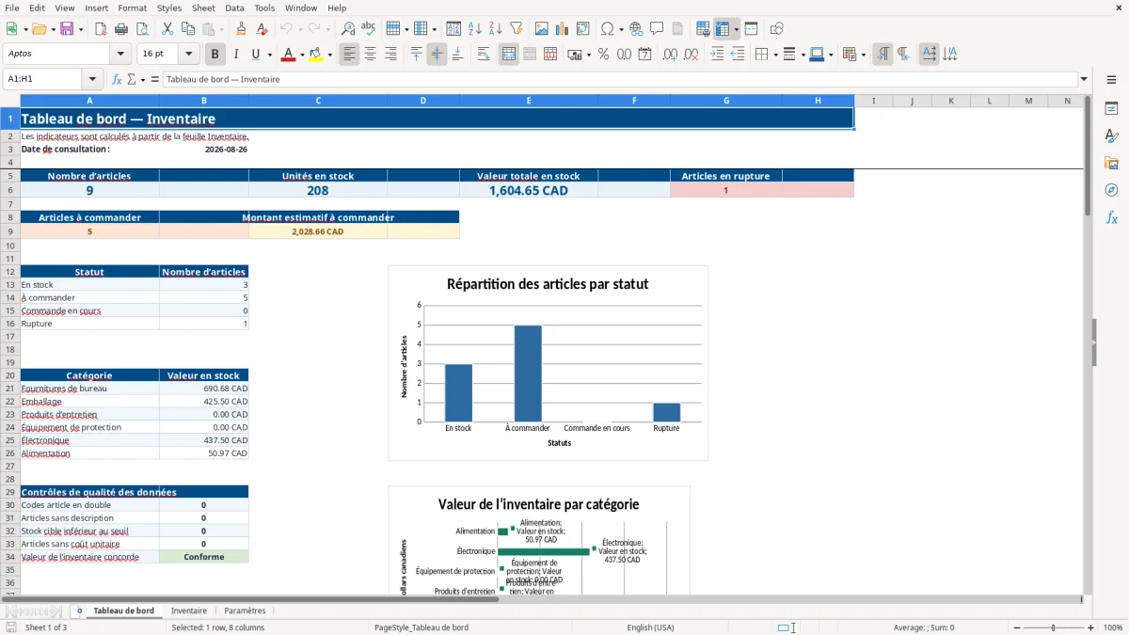Expand the formula bar
Image resolution: width=1129 pixels, height=635 pixels.
[1085, 79]
